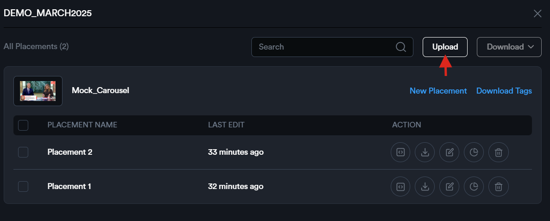The width and height of the screenshot is (550, 221).
Task: Delete Placement 1 with the trash icon
Action: pos(499,187)
